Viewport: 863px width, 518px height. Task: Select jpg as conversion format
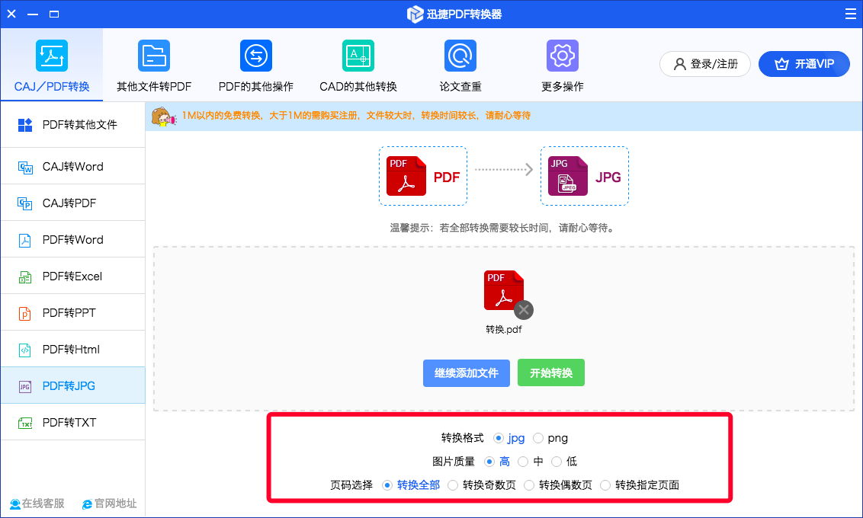click(499, 438)
